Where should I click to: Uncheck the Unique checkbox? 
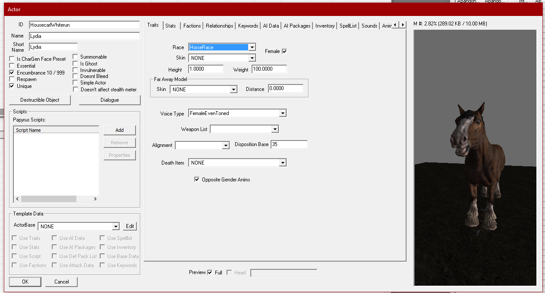coord(12,86)
